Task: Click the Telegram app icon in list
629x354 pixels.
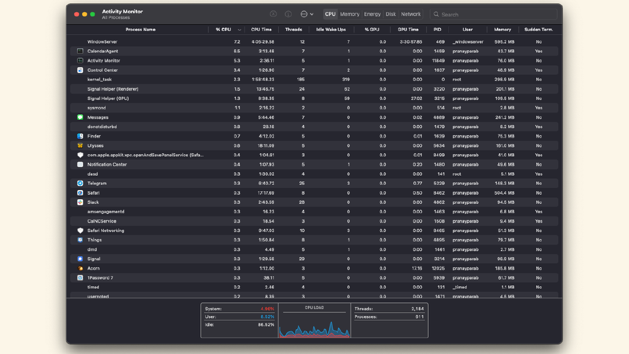Action: point(80,183)
